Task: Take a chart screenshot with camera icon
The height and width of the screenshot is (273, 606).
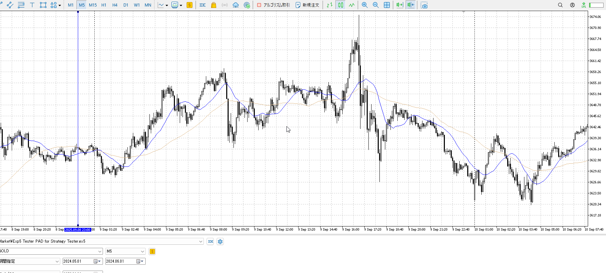Action: tap(424, 5)
